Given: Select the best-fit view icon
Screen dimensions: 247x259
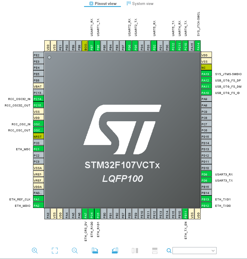Looking at the screenshot, I should coord(55,250).
